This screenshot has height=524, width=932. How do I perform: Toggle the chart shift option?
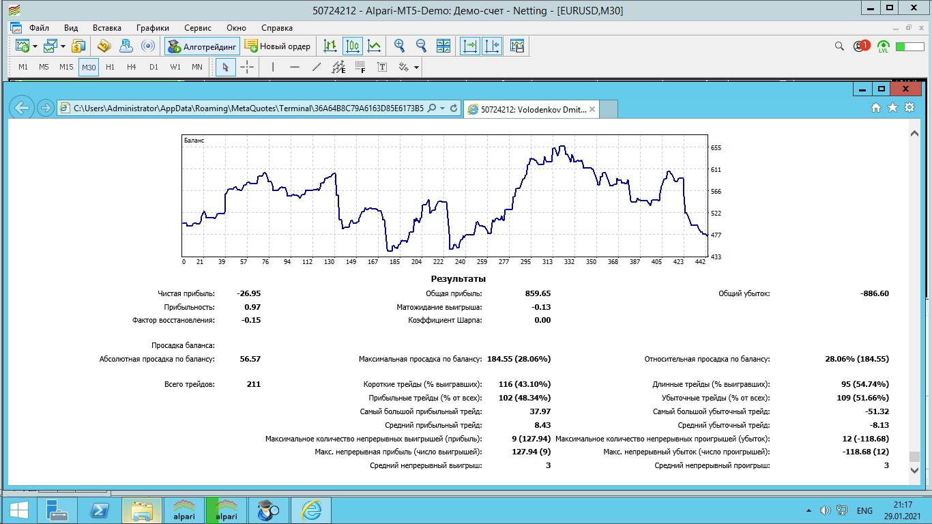pyautogui.click(x=492, y=46)
